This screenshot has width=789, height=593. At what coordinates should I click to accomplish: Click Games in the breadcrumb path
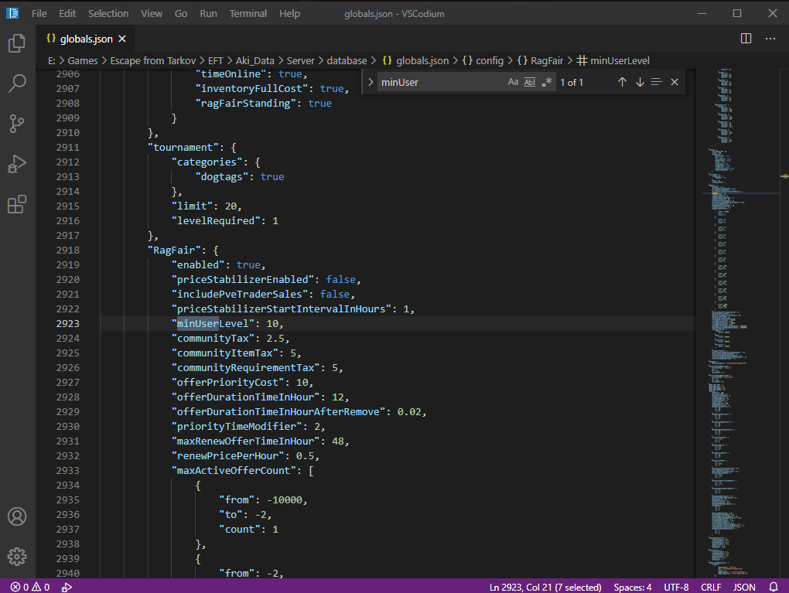83,61
